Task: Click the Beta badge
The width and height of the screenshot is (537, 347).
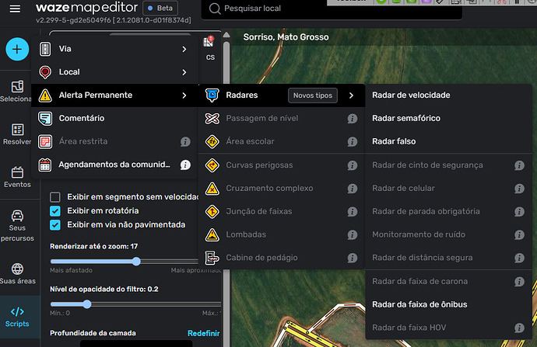Action: click(x=160, y=9)
